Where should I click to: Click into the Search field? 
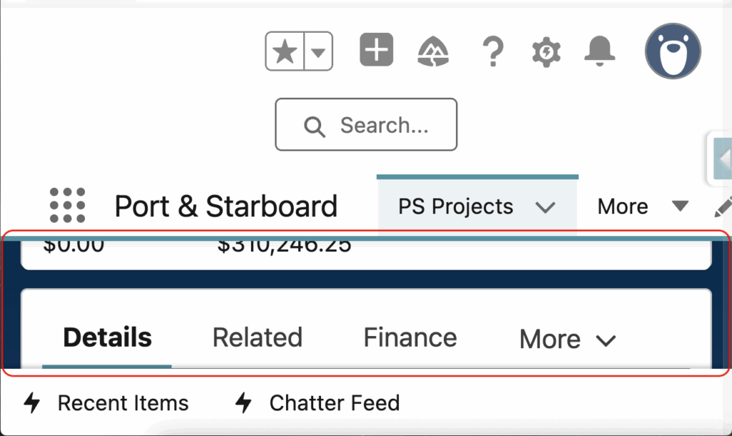[x=366, y=125]
